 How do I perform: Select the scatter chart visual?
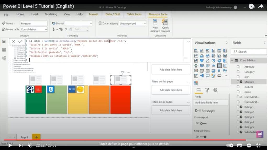click(x=208, y=61)
